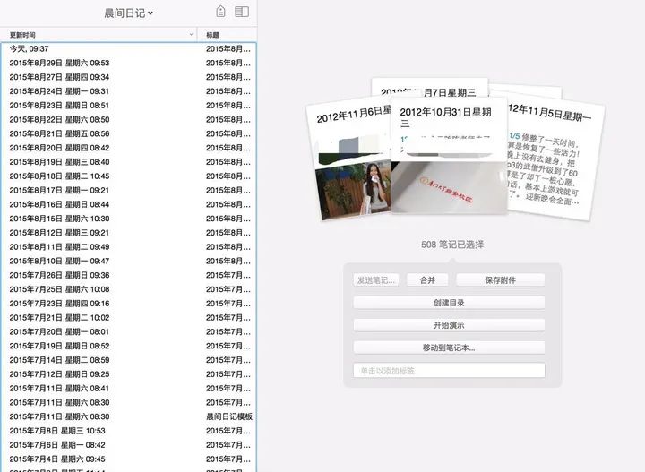Select row 2015年7月14日 星期二 08:59
The image size is (645, 472).
click(129, 360)
